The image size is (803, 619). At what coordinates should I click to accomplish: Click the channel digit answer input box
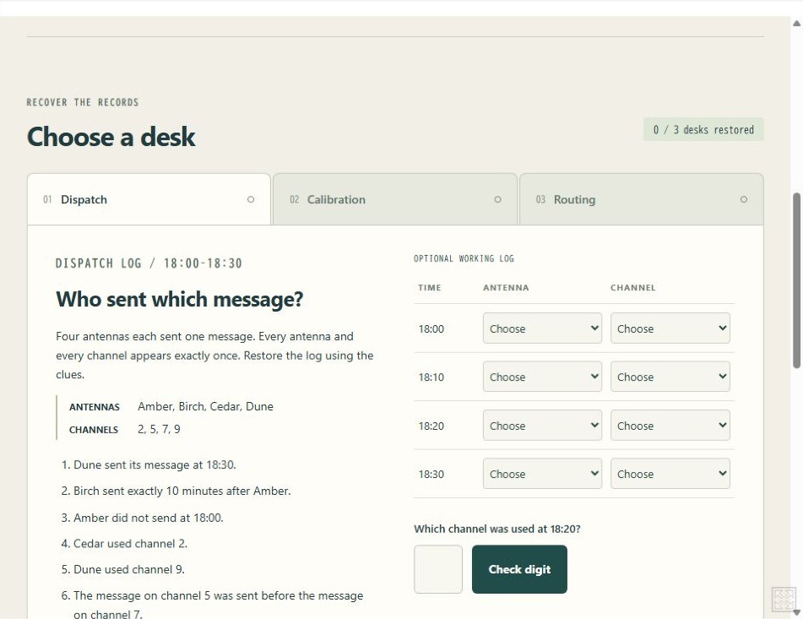438,569
